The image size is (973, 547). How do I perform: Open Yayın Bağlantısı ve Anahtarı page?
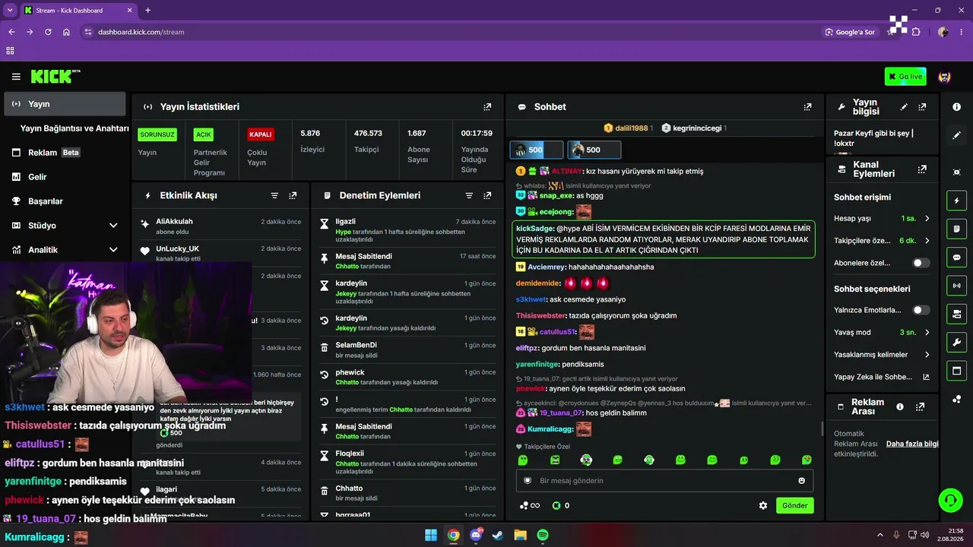74,128
